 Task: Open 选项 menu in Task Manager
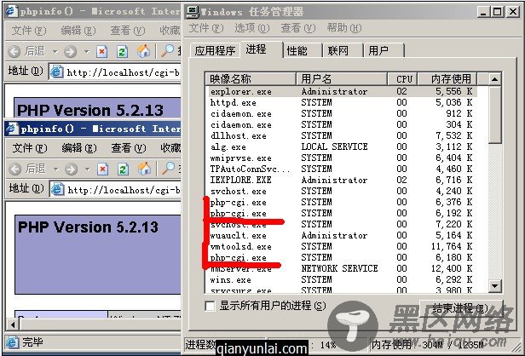251,28
